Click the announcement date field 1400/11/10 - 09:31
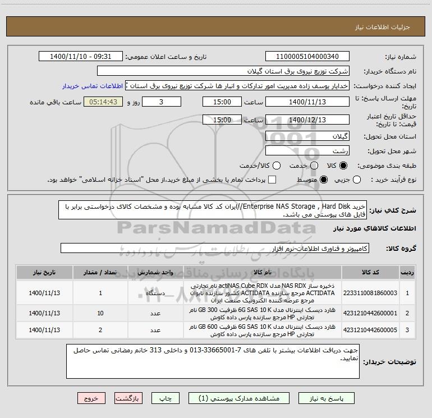The image size is (432, 418). pyautogui.click(x=81, y=56)
